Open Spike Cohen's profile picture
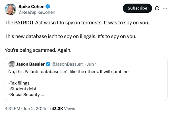Screen dimensions: 172x115 pyautogui.click(x=11, y=9)
